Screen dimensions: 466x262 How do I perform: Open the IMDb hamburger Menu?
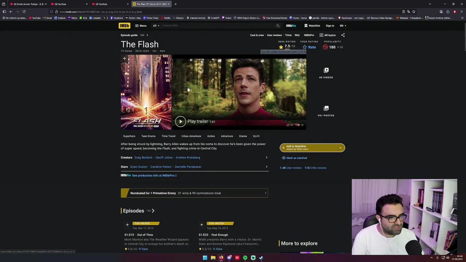coord(141,25)
